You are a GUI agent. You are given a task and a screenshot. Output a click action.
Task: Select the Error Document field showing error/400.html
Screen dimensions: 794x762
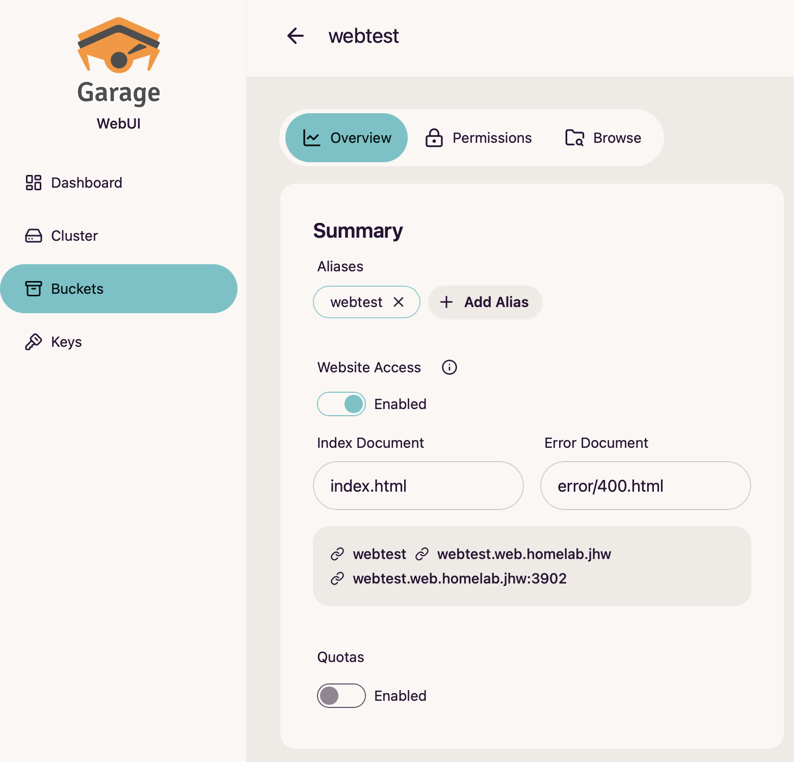coord(645,486)
